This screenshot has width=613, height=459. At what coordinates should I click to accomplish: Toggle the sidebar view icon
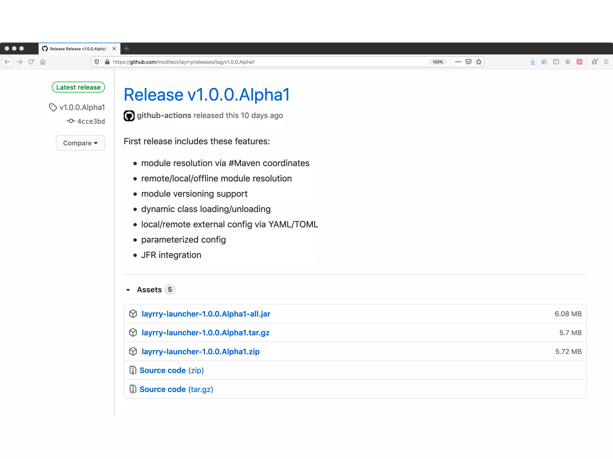[556, 62]
